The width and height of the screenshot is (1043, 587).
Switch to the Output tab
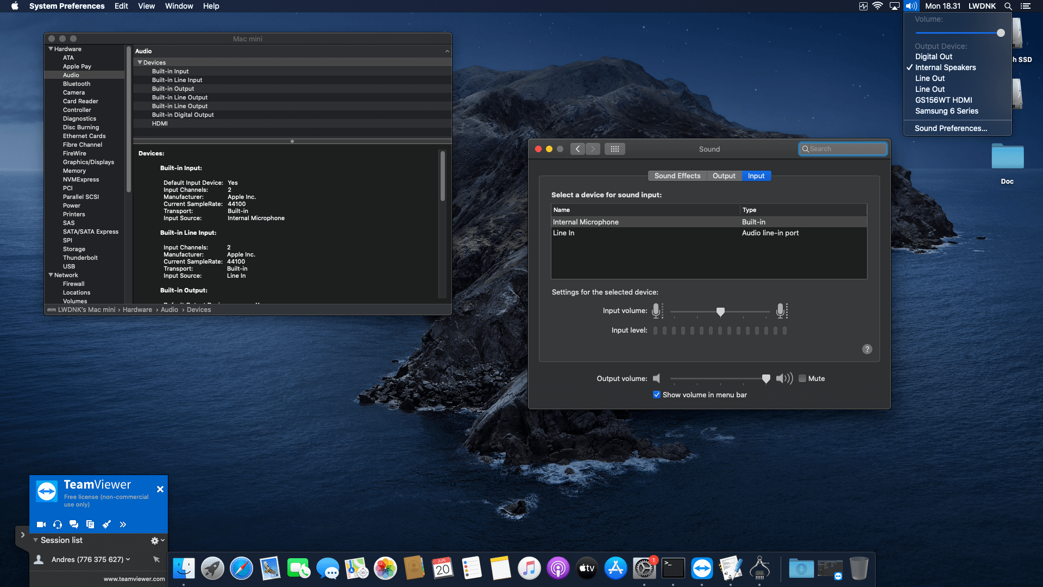(x=724, y=176)
